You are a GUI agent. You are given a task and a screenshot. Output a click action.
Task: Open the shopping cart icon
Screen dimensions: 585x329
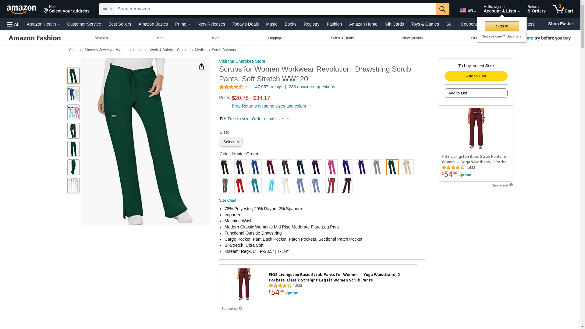[563, 9]
